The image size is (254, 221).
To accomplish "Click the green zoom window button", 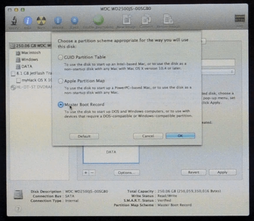I will pyautogui.click(x=23, y=10).
